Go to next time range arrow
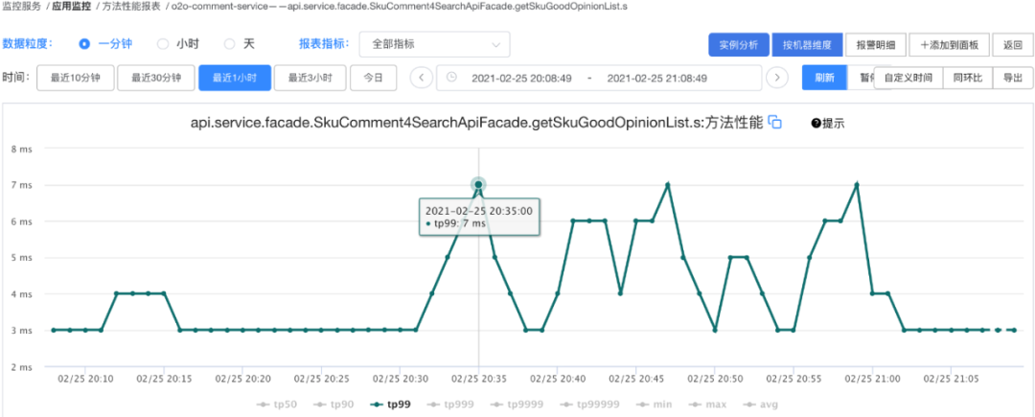Image resolution: width=1035 pixels, height=417 pixels. click(777, 78)
